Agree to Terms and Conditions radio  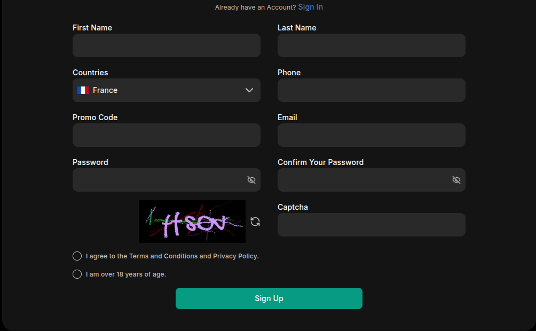coord(77,256)
